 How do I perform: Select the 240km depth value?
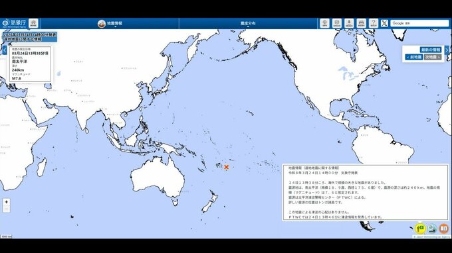pyautogui.click(x=18, y=70)
